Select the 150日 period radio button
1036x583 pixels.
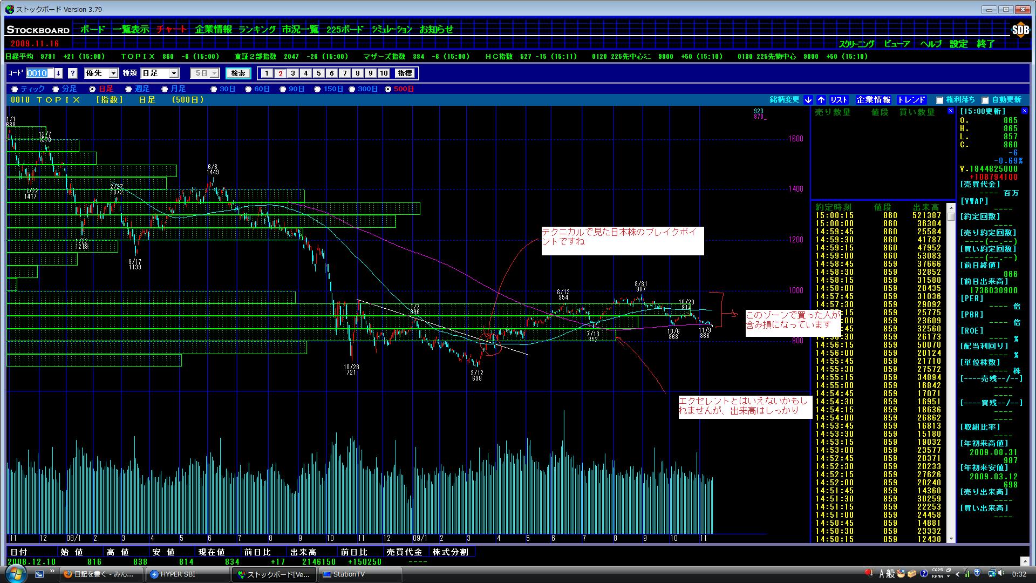[317, 89]
